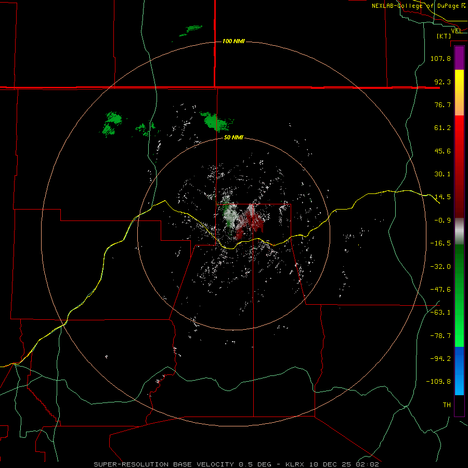Select the 30.1 scale value
The width and height of the screenshot is (468, 468).
(443, 174)
